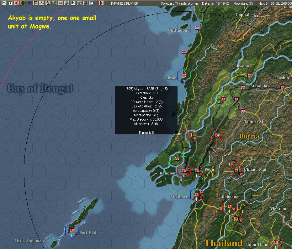Select the Japanese unit at Chiang Mai
292x249 pixels.
236,170
